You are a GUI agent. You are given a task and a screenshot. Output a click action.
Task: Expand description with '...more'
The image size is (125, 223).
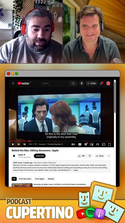coord(75,170)
